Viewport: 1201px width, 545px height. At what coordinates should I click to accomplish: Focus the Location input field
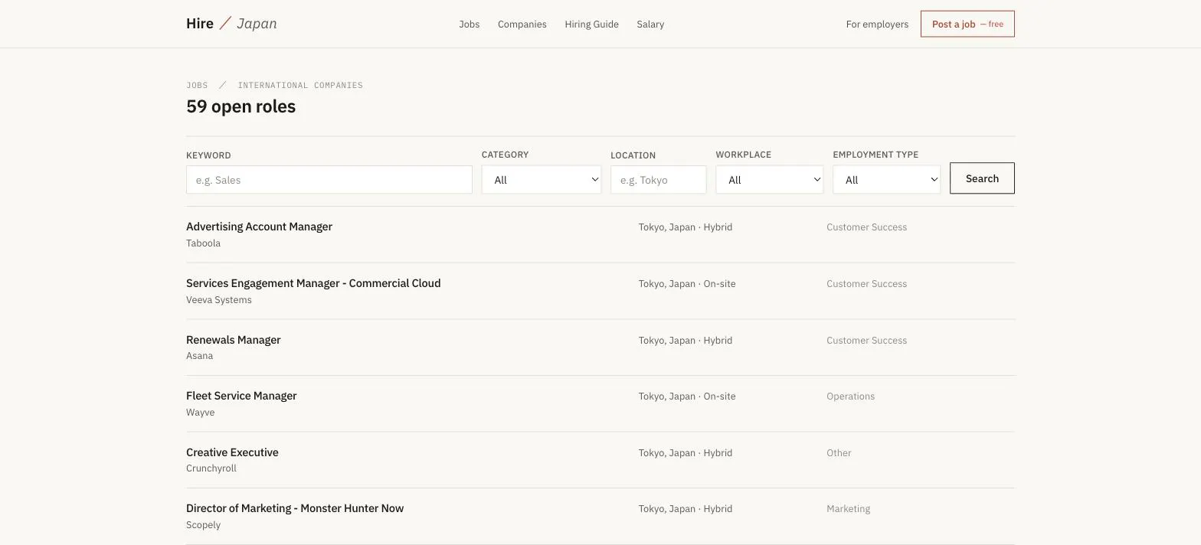click(x=659, y=180)
